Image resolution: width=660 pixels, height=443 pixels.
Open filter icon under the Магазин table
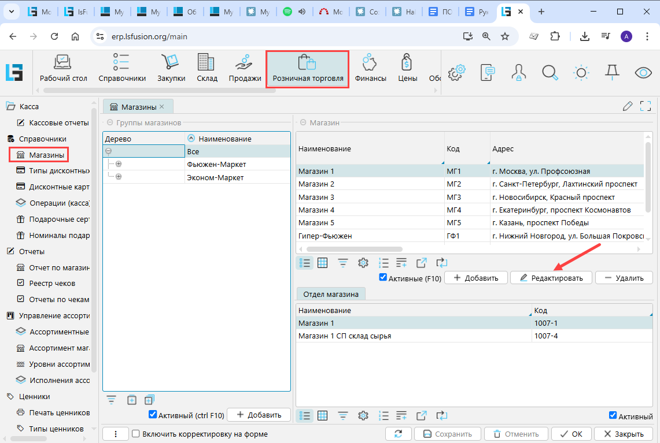[x=343, y=263]
